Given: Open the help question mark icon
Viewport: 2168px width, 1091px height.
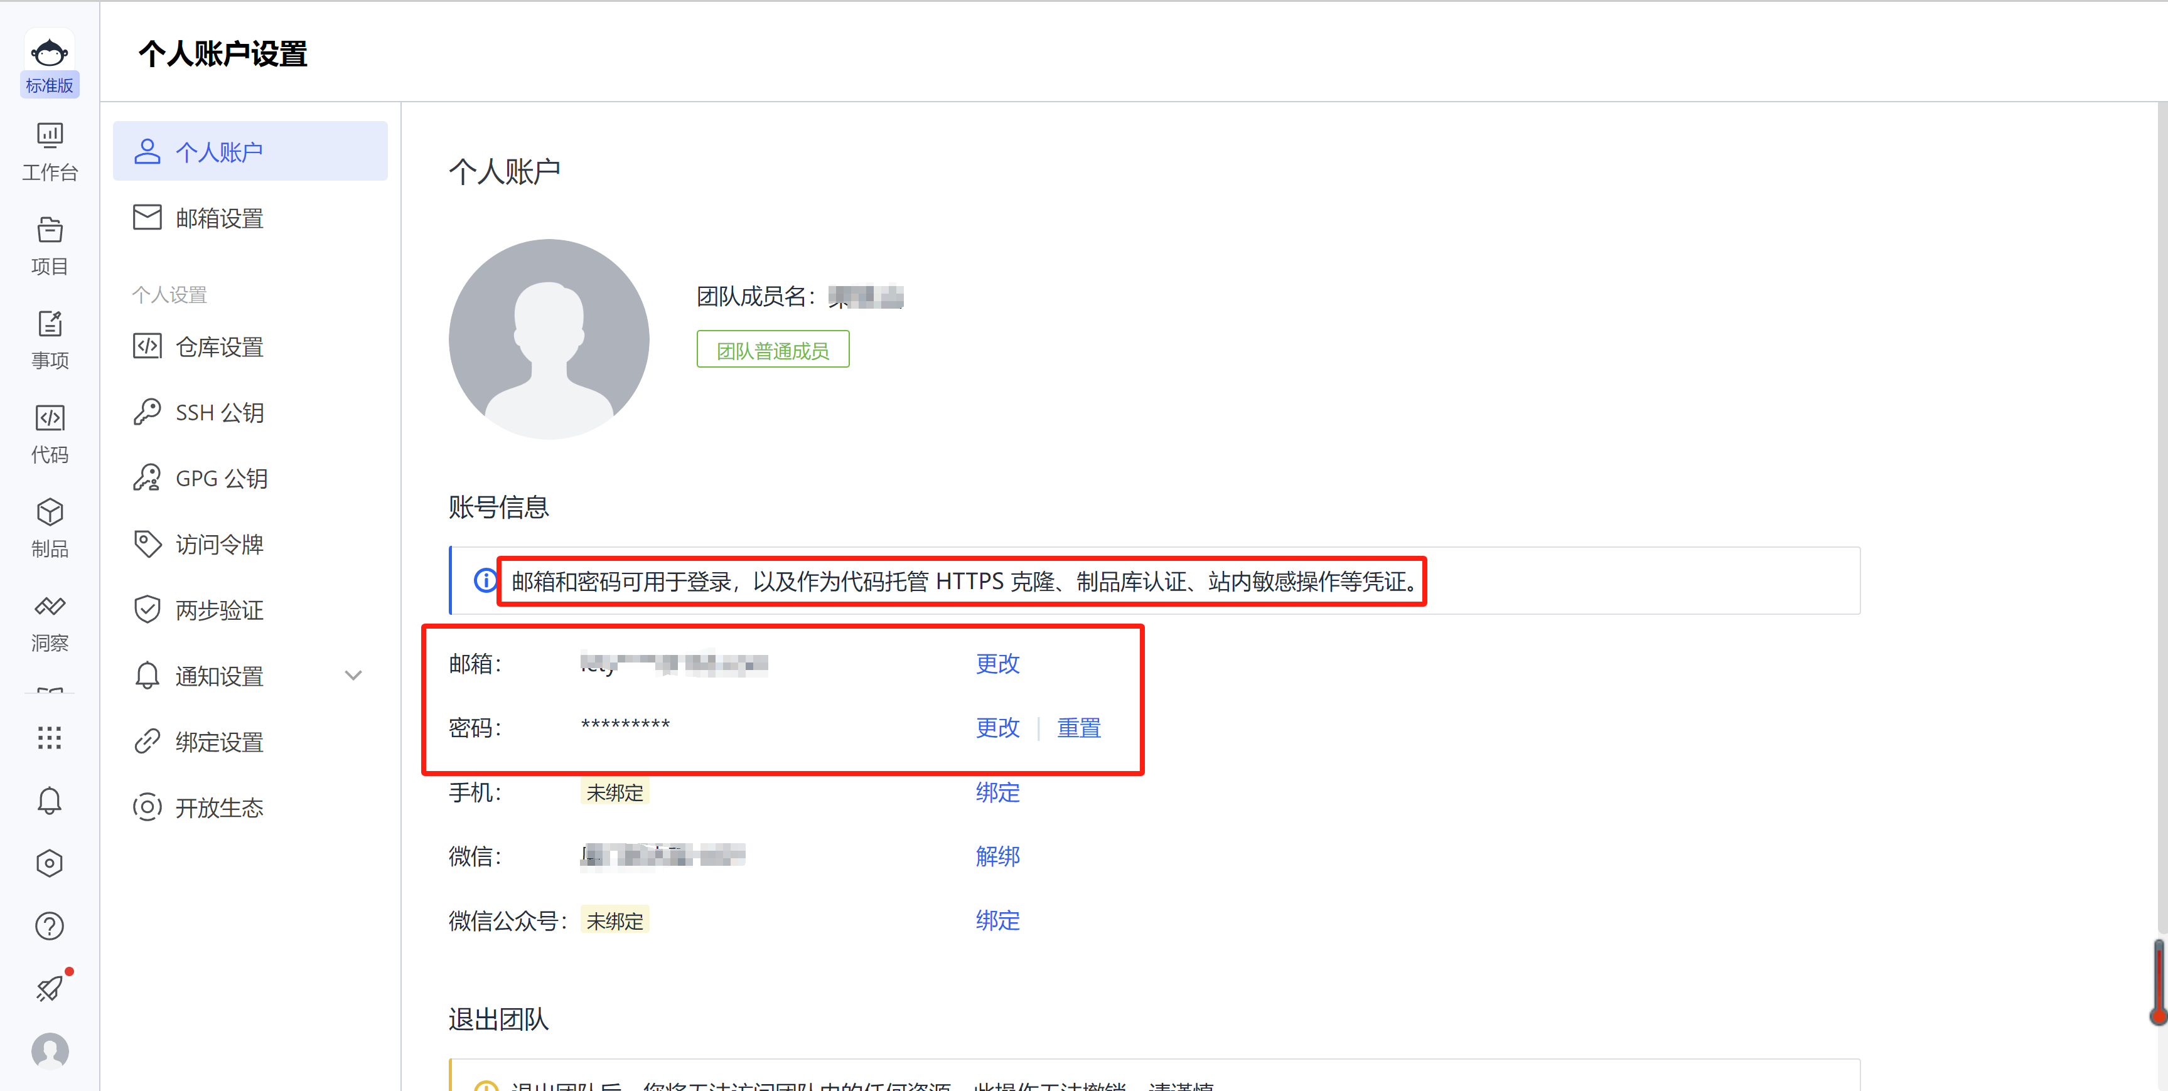Looking at the screenshot, I should pyautogui.click(x=50, y=925).
